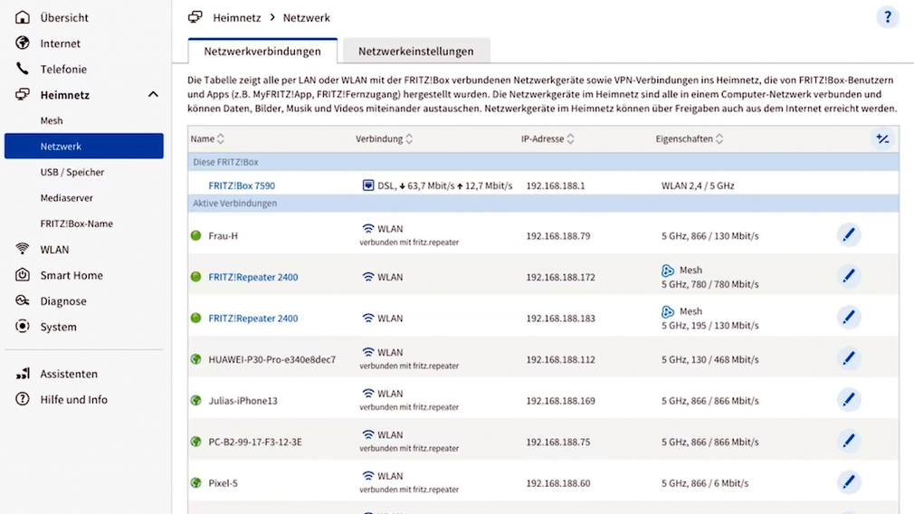Sort table by Verbindung column arrows
The image size is (914, 514).
pyautogui.click(x=409, y=138)
